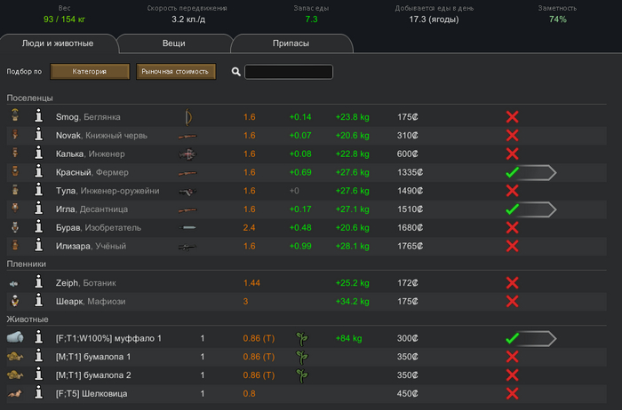
Task: Click the bow weapon icon in Smog's row
Action: pyautogui.click(x=187, y=116)
